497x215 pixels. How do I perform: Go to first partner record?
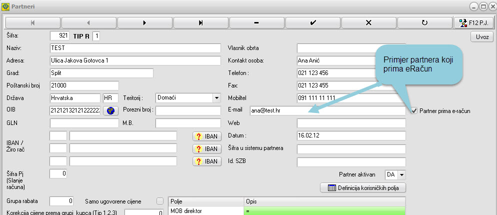[32, 23]
